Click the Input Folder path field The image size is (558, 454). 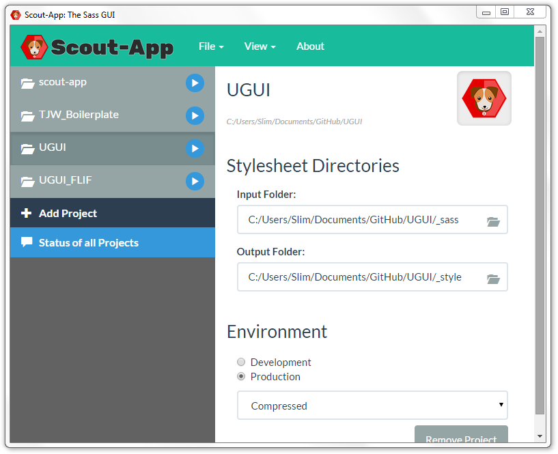click(x=372, y=220)
